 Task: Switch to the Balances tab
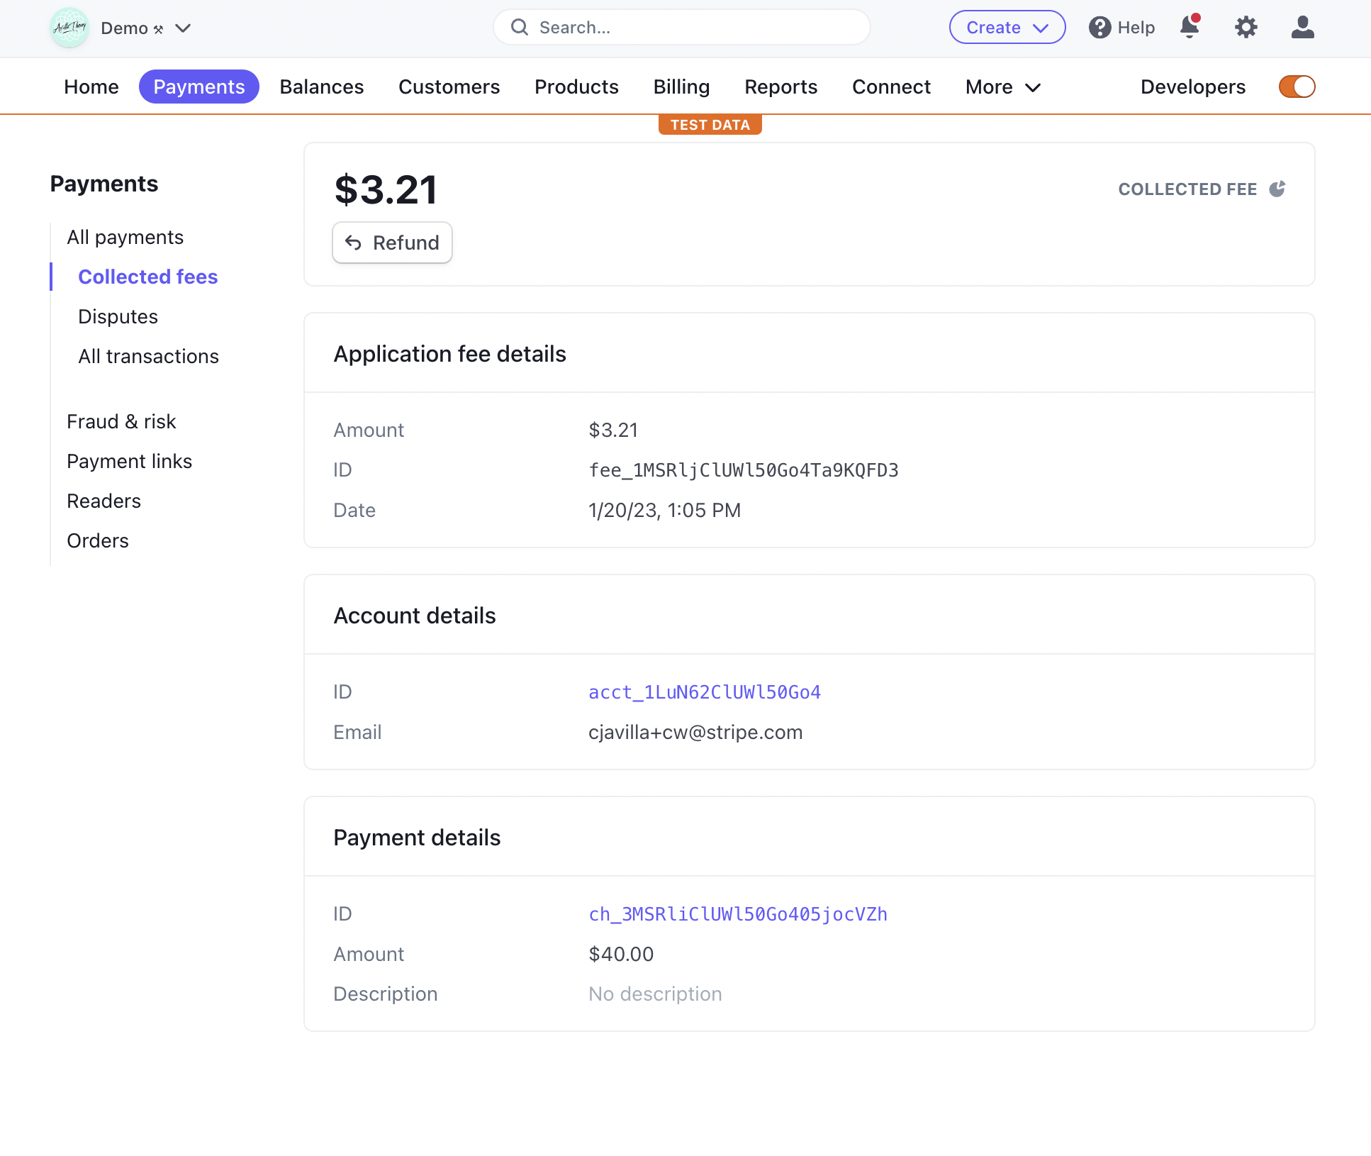click(321, 87)
